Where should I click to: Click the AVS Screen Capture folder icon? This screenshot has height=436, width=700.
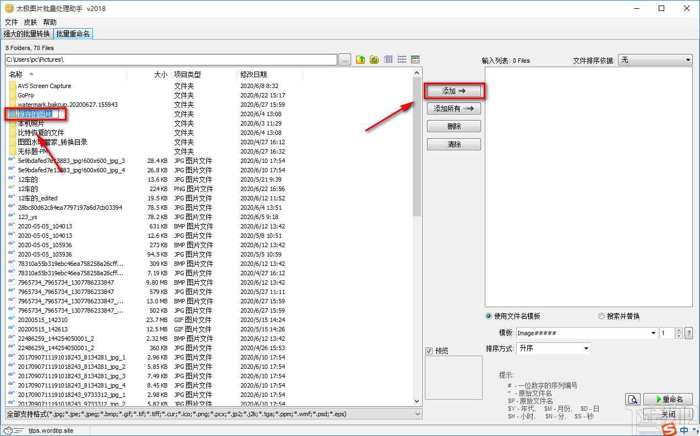point(12,86)
